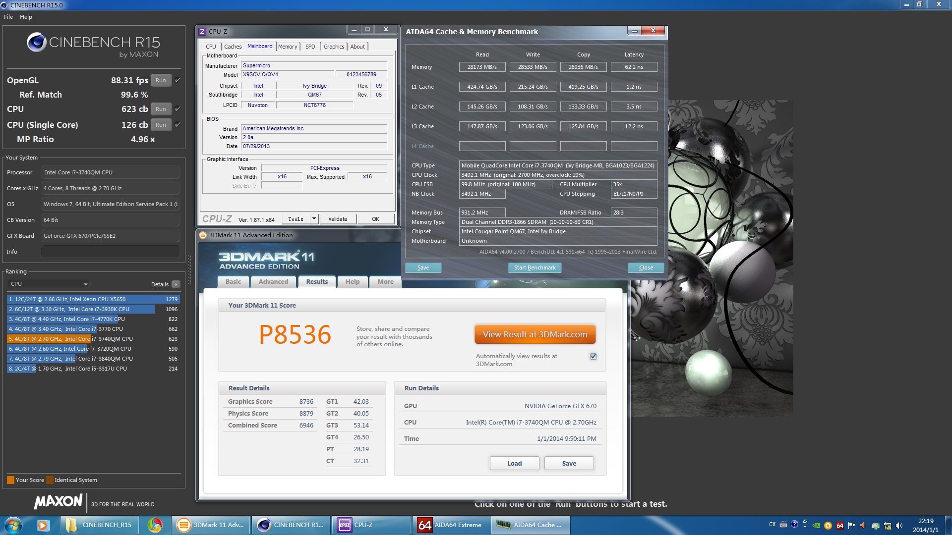Open the white volume speaker icon
The width and height of the screenshot is (952, 535).
(899, 526)
